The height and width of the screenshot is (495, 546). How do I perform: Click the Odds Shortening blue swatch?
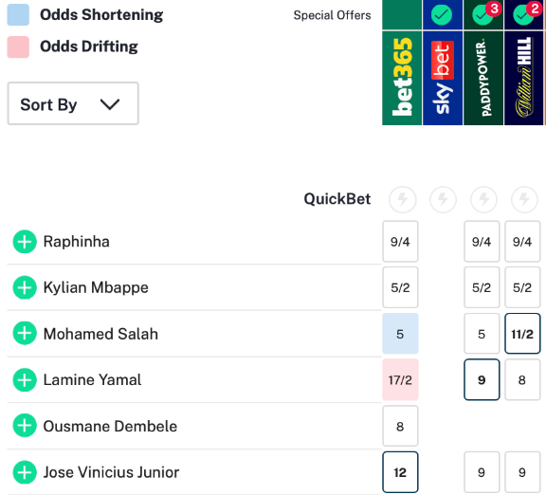click(x=18, y=15)
